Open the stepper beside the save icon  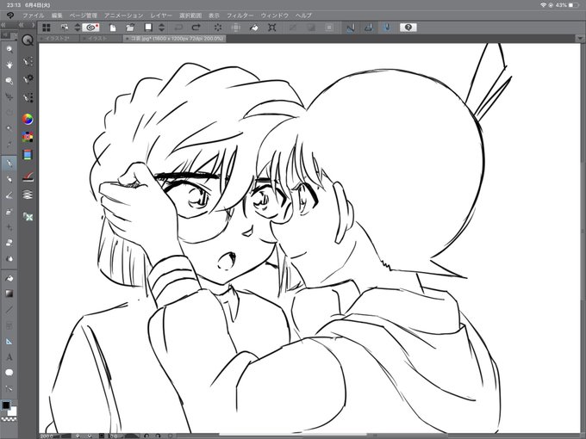[x=161, y=28]
